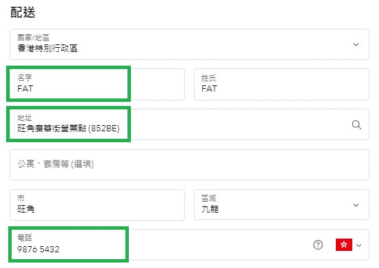Click the 電話 label text
This screenshot has width=379, height=268.
pyautogui.click(x=25, y=238)
